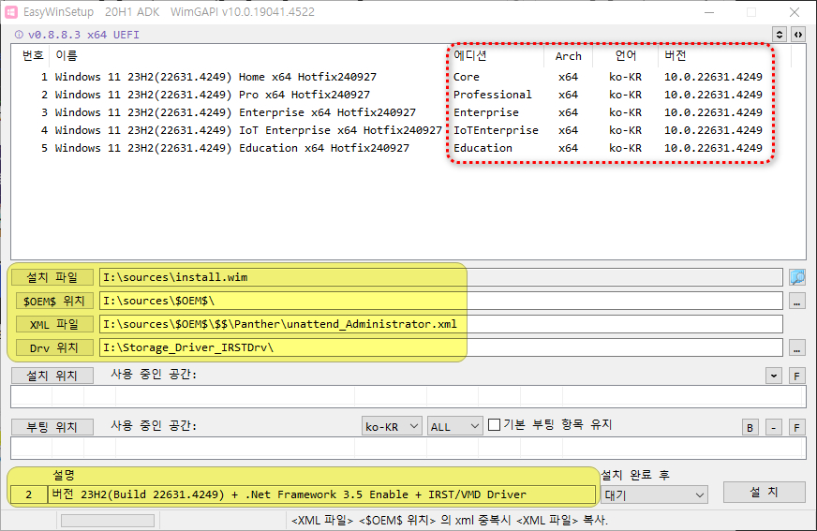Screen dimensions: 817x531
Task: Click the boot location partition list area
Action: pyautogui.click(x=408, y=449)
